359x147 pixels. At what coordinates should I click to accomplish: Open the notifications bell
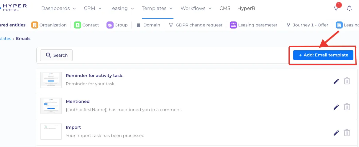349,8
